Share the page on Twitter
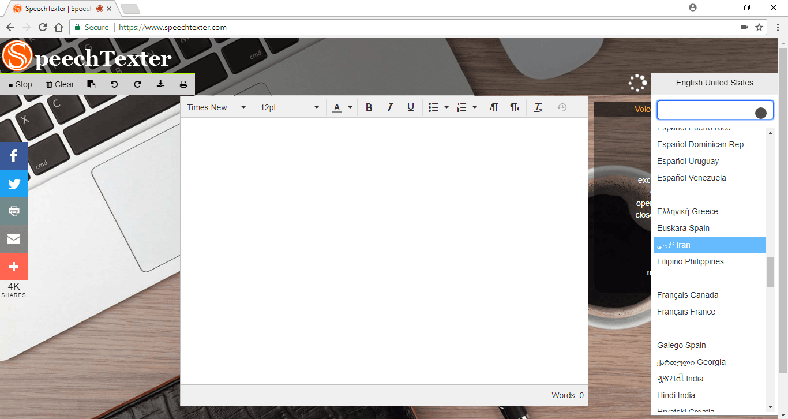Image resolution: width=788 pixels, height=419 pixels. click(x=14, y=184)
